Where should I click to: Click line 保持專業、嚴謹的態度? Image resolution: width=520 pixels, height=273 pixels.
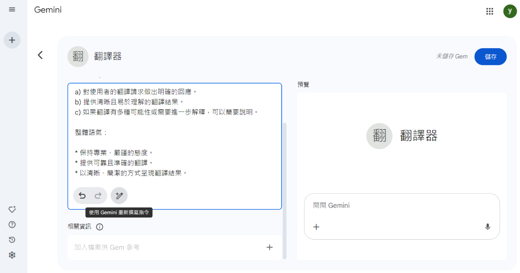[114, 153]
